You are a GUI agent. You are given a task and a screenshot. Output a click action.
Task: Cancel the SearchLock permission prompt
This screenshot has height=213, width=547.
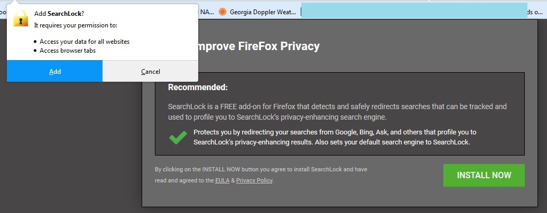point(150,71)
